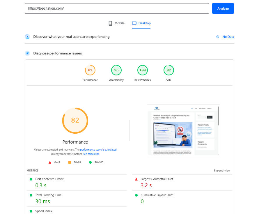Click the red triangle 0–49 legend icon

[50, 162]
